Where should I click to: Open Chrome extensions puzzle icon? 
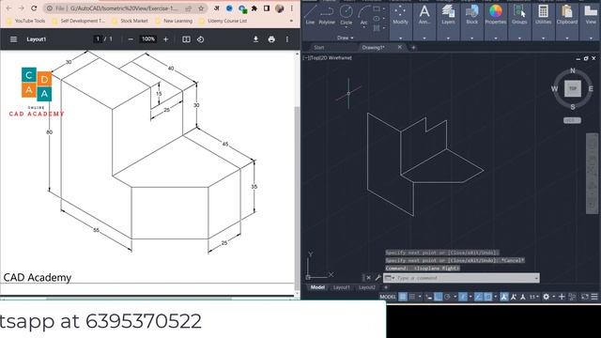tap(254, 8)
